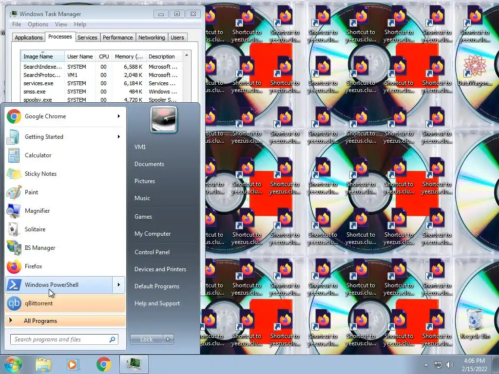Launch Windows PowerShell entry
Viewport: 499px width, 374px height.
[x=59, y=284]
